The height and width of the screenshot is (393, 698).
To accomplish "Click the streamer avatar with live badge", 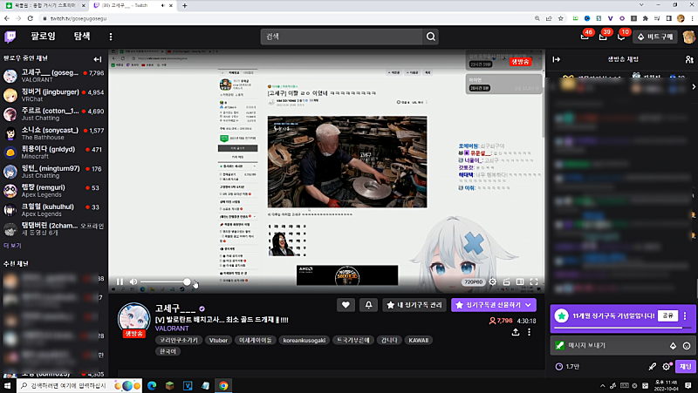I will tap(134, 320).
